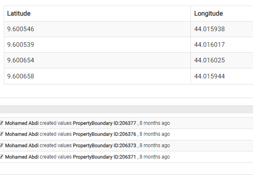Click edit icon beside PropertyBoundary ID:206371 entry
This screenshot has width=253, height=175.
tap(1, 157)
